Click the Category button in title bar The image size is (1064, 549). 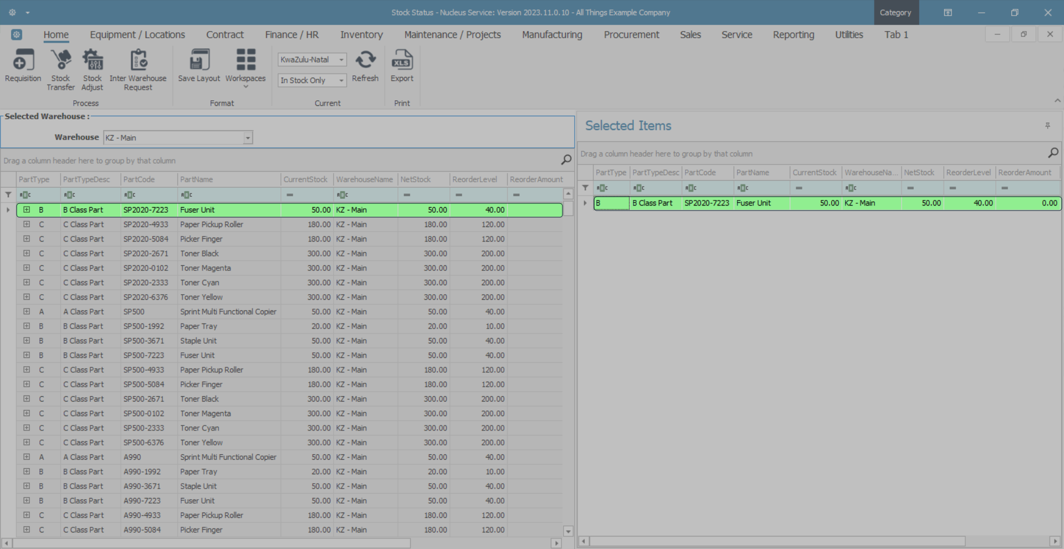click(x=896, y=12)
